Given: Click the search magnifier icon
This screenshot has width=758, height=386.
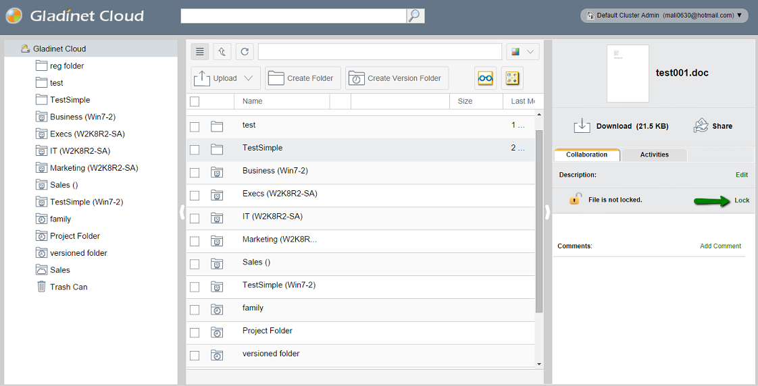Looking at the screenshot, I should [415, 16].
